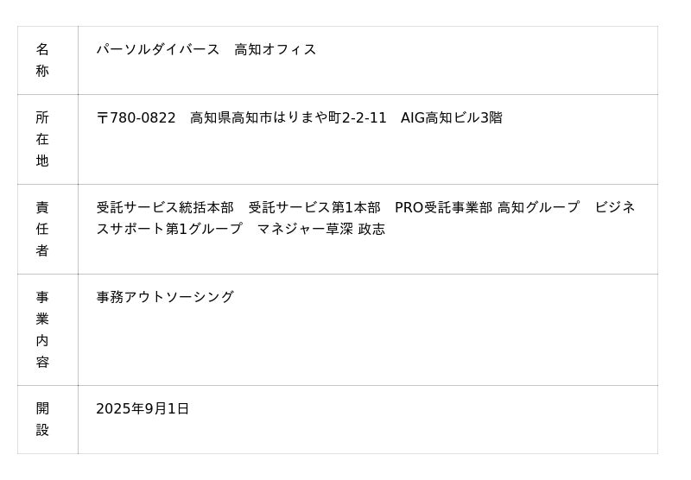Screen dimensions: 691x480
Task: Click the 事業内容 row header cell
Action: point(42,329)
